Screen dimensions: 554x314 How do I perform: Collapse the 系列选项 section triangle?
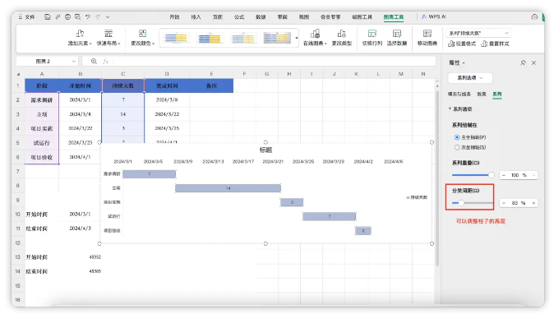450,109
